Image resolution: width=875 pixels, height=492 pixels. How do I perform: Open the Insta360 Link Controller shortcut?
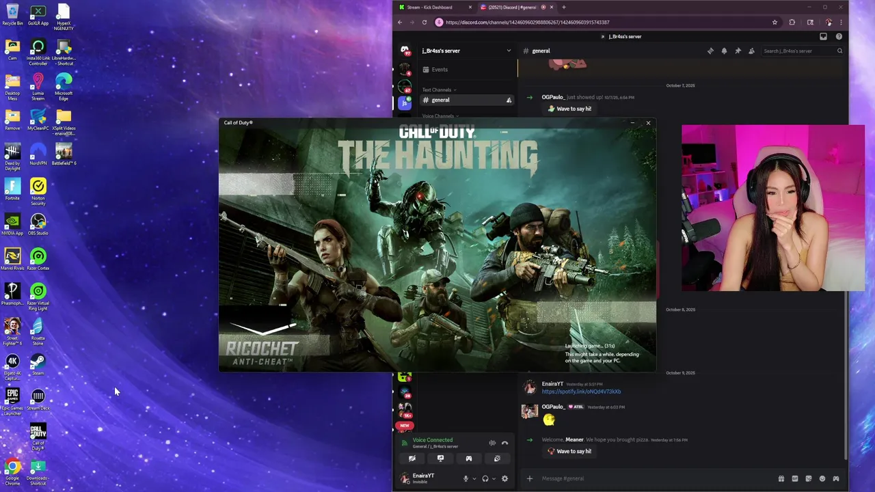(38, 53)
